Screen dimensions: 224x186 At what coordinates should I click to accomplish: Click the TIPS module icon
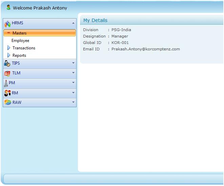(x=7, y=64)
